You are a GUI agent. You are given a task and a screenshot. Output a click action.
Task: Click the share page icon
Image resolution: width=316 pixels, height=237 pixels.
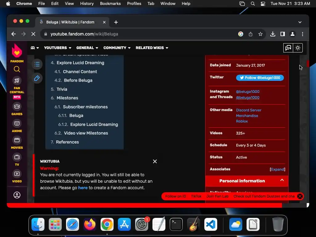tap(251, 34)
